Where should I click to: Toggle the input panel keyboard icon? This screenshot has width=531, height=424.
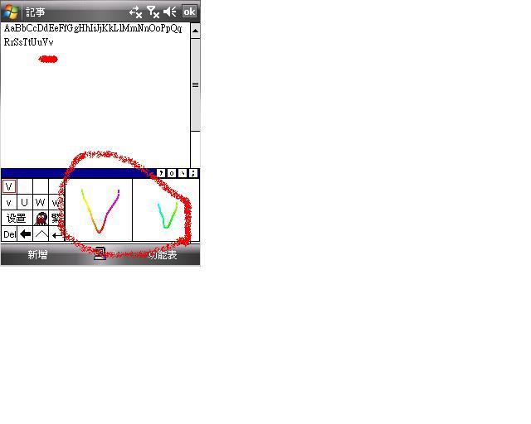pos(100,255)
